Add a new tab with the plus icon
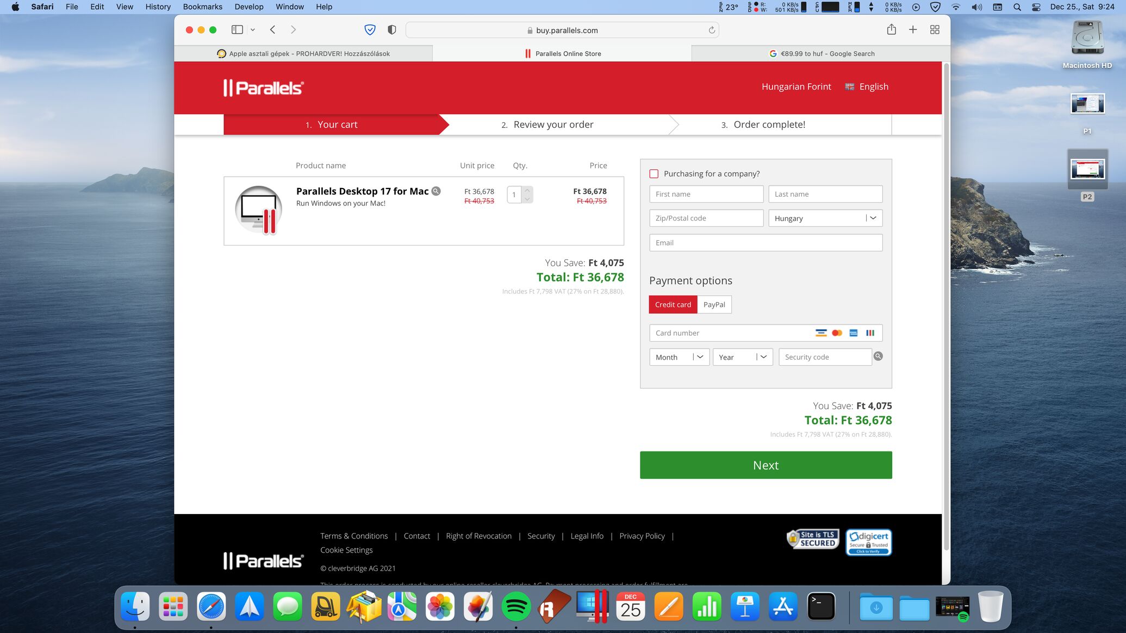1126x633 pixels. coord(913,30)
